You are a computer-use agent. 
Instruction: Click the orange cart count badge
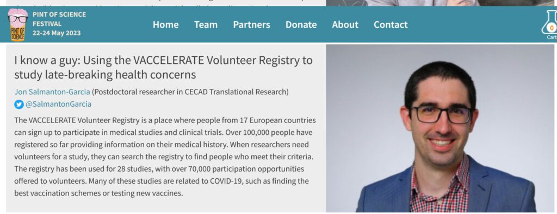point(552,28)
